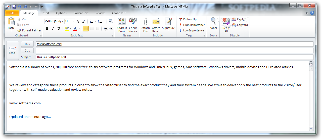Click the To... button

click(27, 44)
